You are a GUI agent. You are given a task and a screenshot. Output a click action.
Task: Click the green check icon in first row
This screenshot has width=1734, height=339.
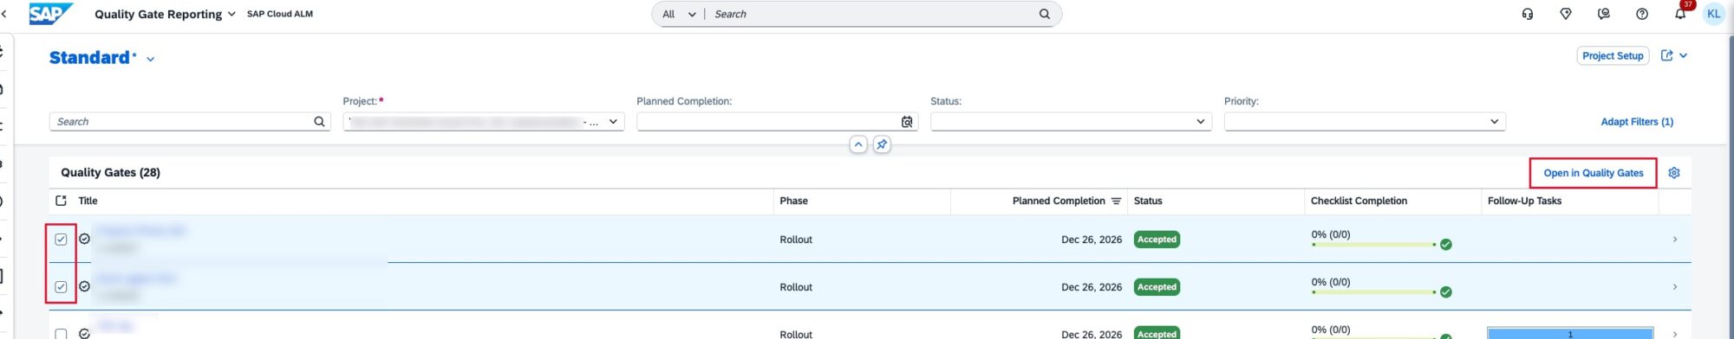[1445, 245]
